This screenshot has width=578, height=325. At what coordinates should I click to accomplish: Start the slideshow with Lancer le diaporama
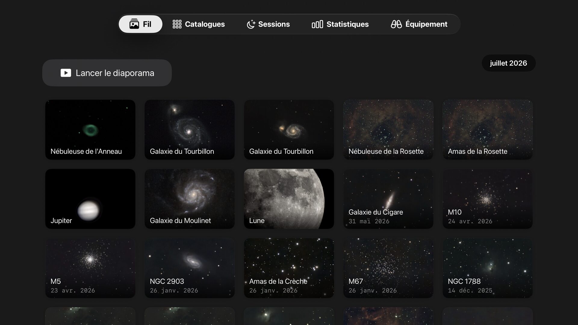[x=107, y=73]
